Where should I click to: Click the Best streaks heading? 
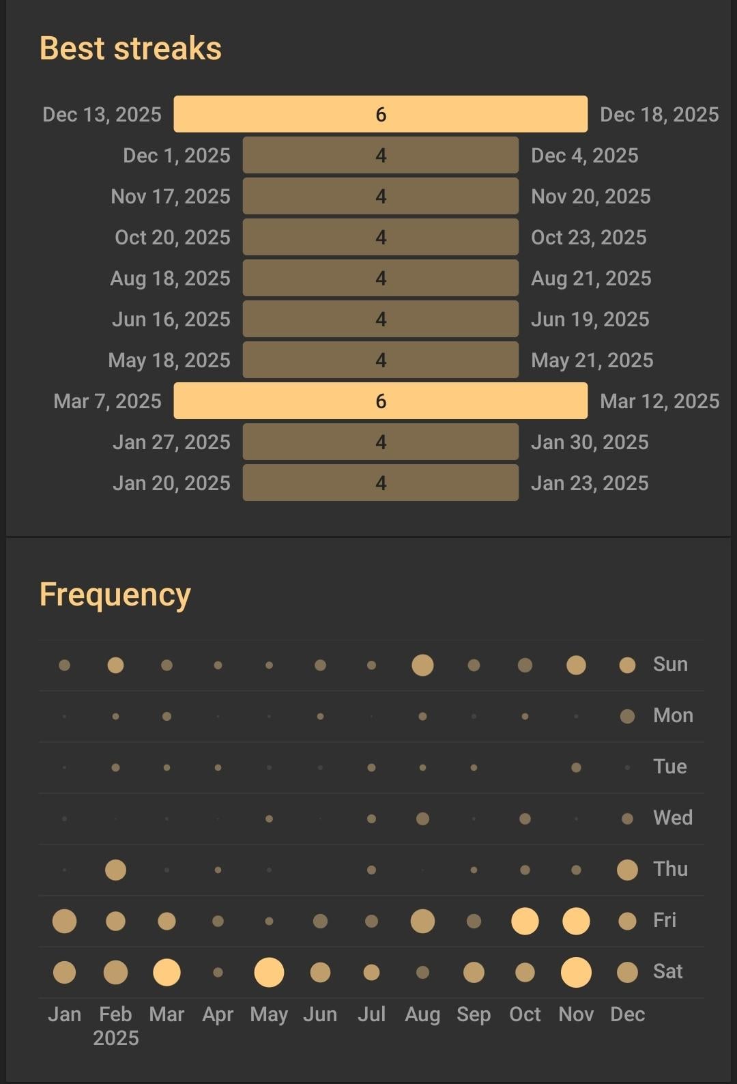click(130, 48)
